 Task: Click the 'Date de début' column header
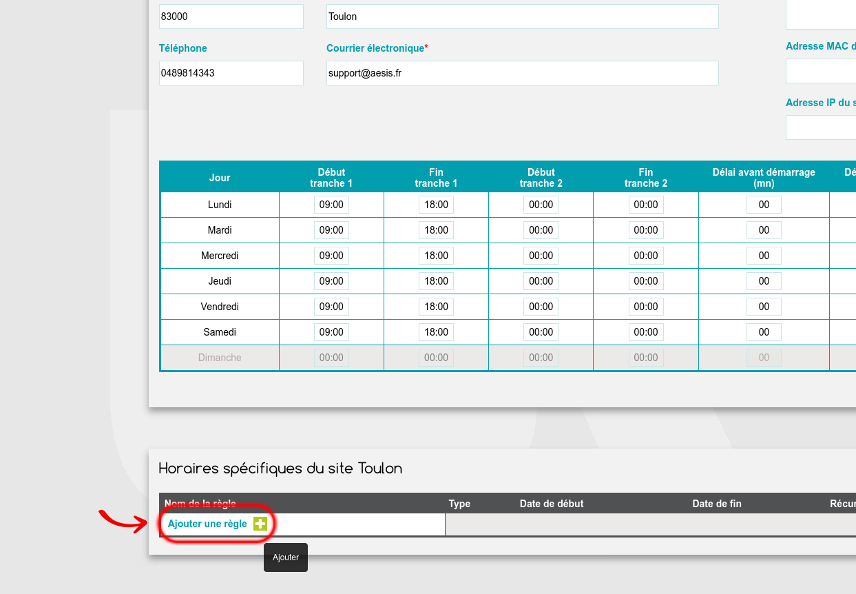(x=552, y=504)
